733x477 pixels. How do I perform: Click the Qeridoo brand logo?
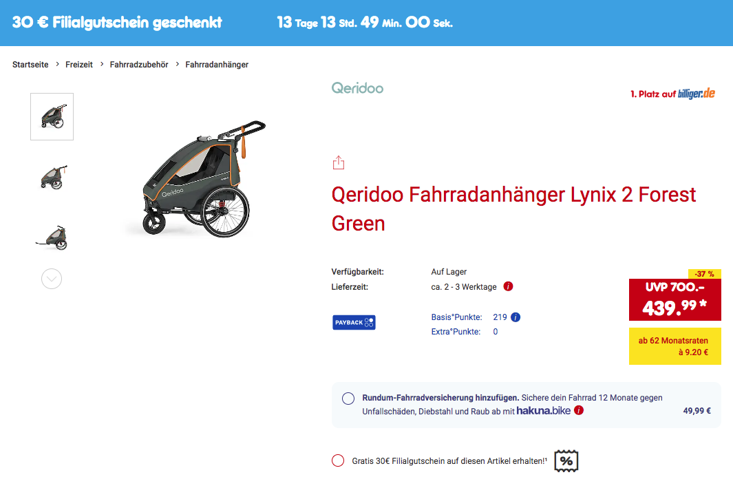[x=358, y=88]
